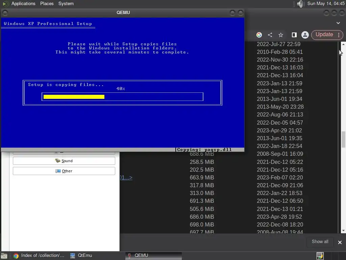Switch to the QEMU taskbar item
Viewport: 346px width, 260px height.
pos(153,256)
